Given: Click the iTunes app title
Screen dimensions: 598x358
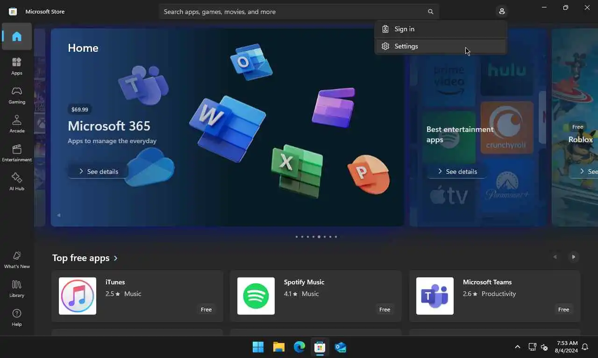Looking at the screenshot, I should pyautogui.click(x=115, y=282).
